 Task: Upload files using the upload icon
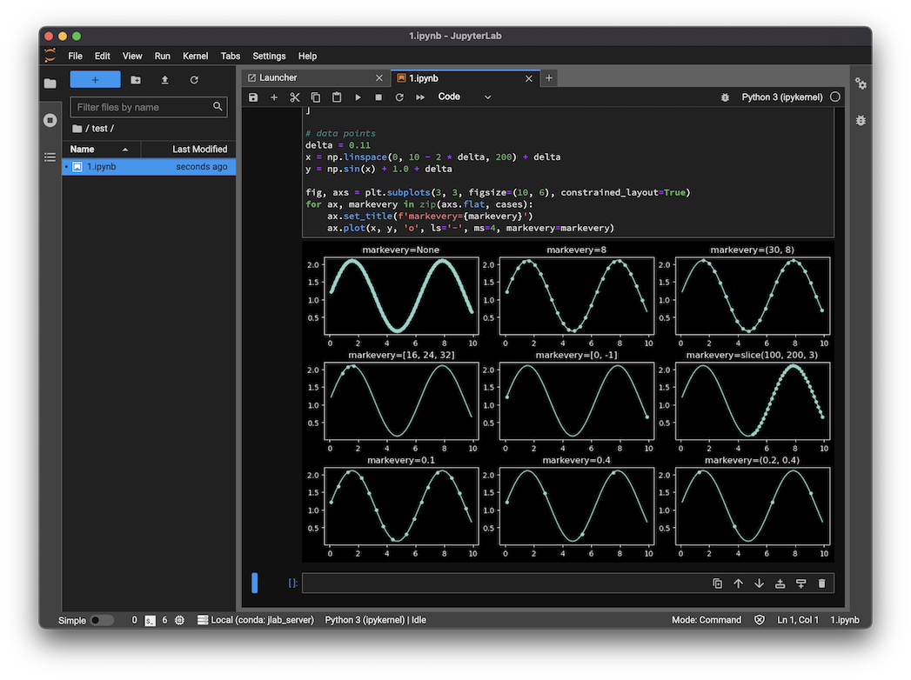[164, 80]
